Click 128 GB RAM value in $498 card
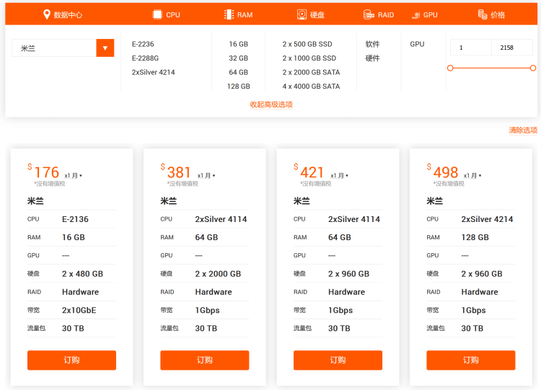Image resolution: width=541 pixels, height=390 pixels. [475, 238]
